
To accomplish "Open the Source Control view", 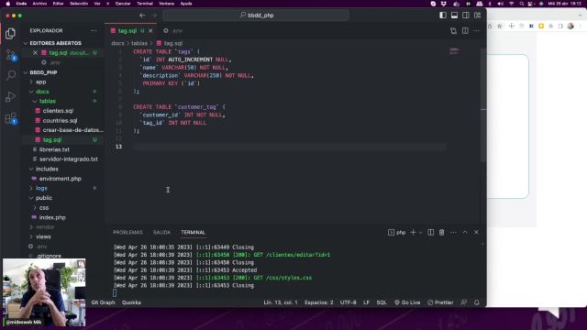I will (x=10, y=55).
